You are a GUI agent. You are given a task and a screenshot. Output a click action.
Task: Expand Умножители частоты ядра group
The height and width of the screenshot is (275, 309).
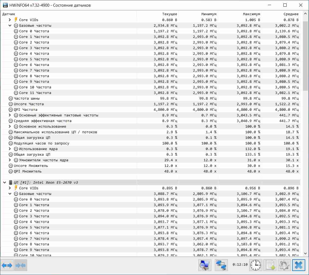point(10,160)
